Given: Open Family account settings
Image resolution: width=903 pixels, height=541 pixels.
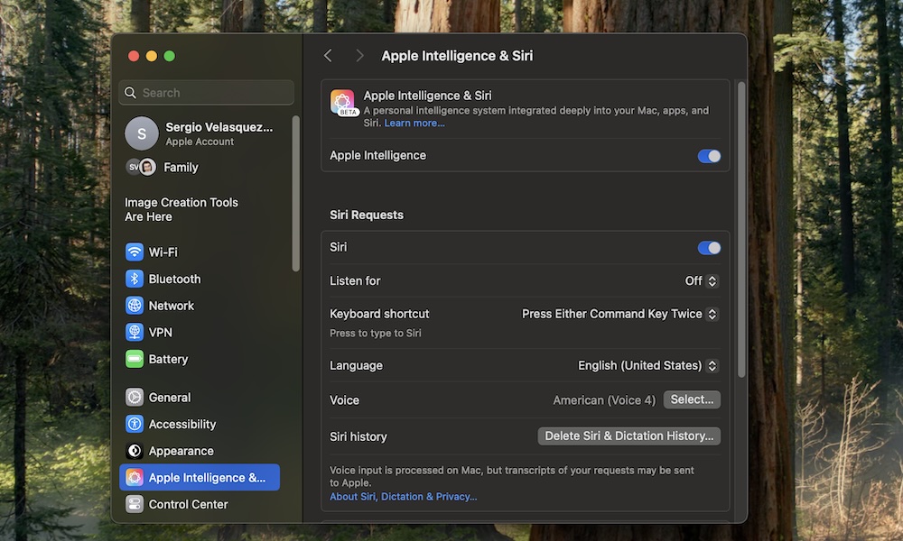Looking at the screenshot, I should (x=181, y=167).
